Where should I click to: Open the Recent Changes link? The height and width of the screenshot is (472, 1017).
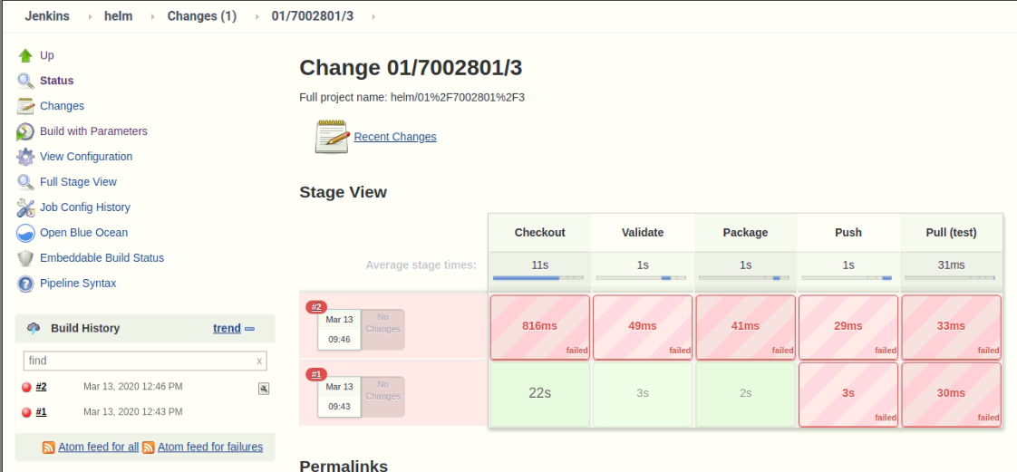click(x=395, y=137)
